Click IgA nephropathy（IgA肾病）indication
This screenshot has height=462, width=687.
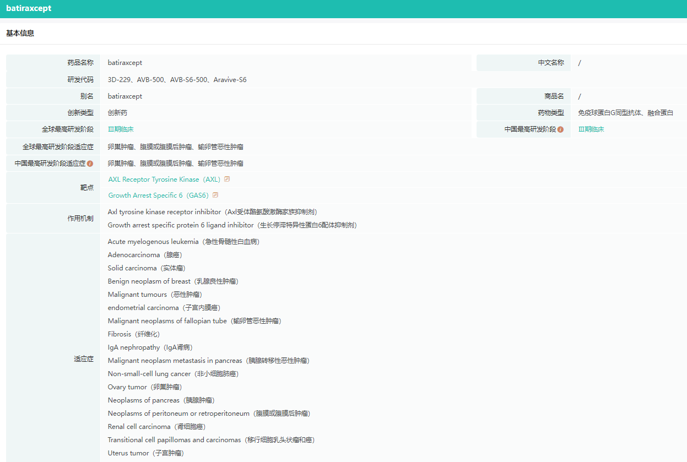click(x=150, y=347)
